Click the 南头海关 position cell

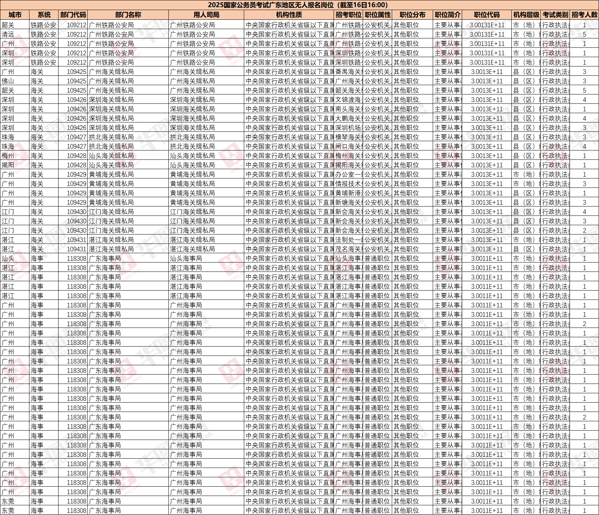[349, 109]
